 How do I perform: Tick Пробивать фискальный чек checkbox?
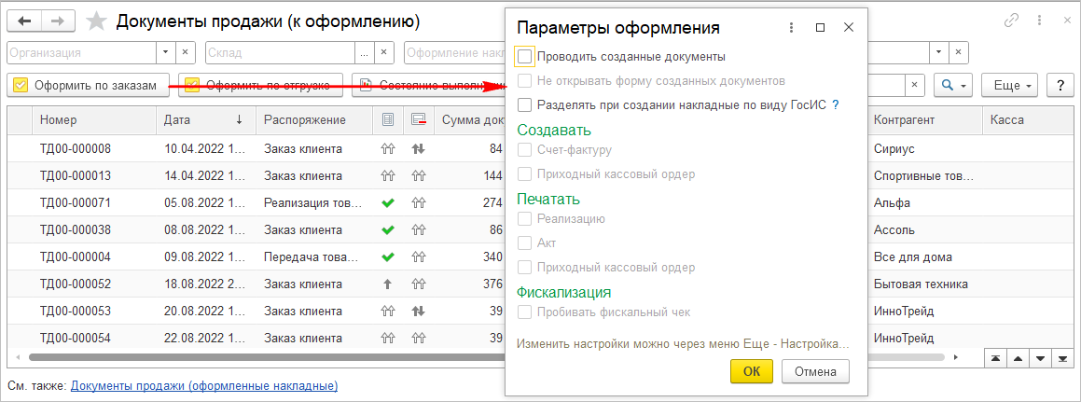[524, 312]
